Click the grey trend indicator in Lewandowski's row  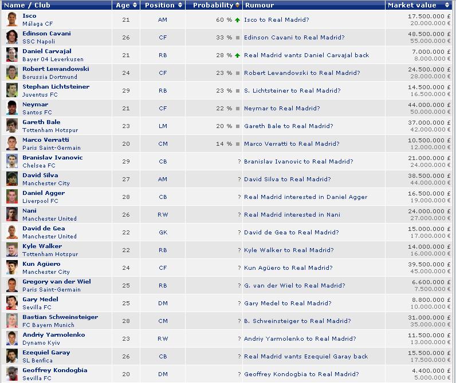(x=237, y=73)
